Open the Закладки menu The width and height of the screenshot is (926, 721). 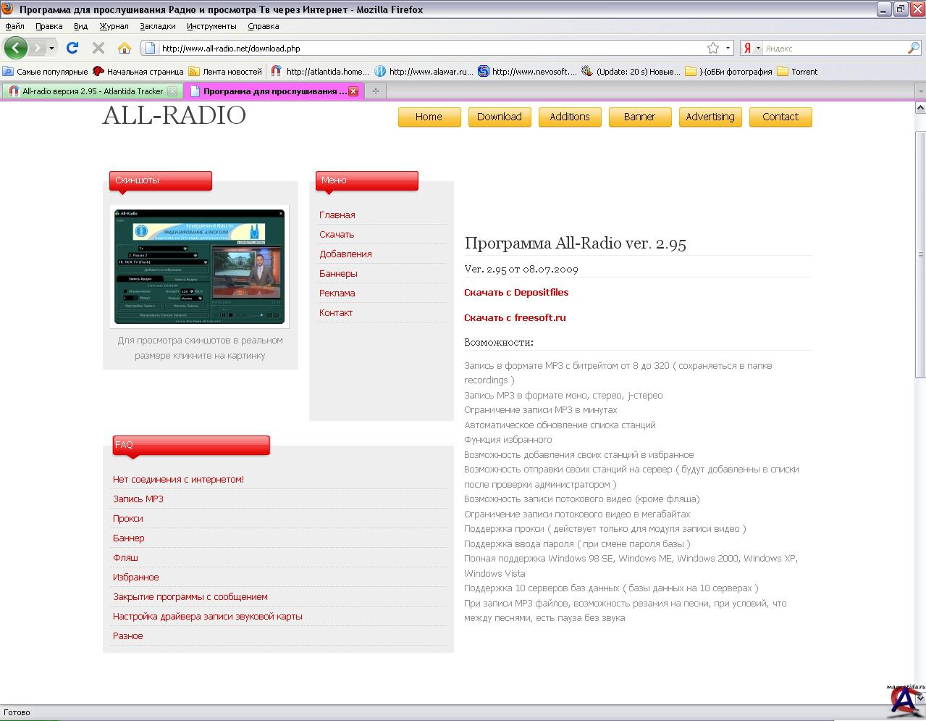pyautogui.click(x=157, y=26)
